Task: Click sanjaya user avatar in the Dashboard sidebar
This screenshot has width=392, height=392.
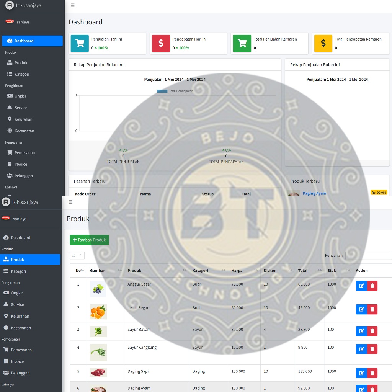Action: 10,21
